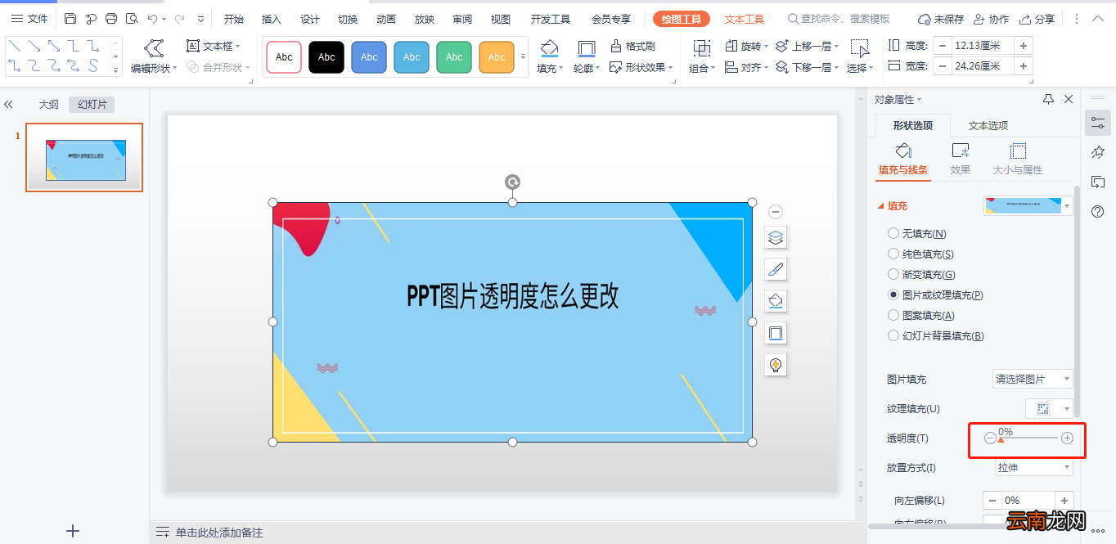
Task: Click 下移一层 send backward
Action: [807, 67]
